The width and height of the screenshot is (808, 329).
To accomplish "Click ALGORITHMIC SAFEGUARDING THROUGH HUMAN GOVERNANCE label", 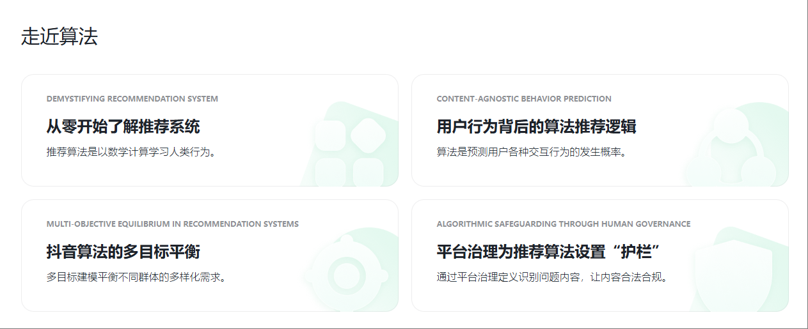I will coord(563,224).
